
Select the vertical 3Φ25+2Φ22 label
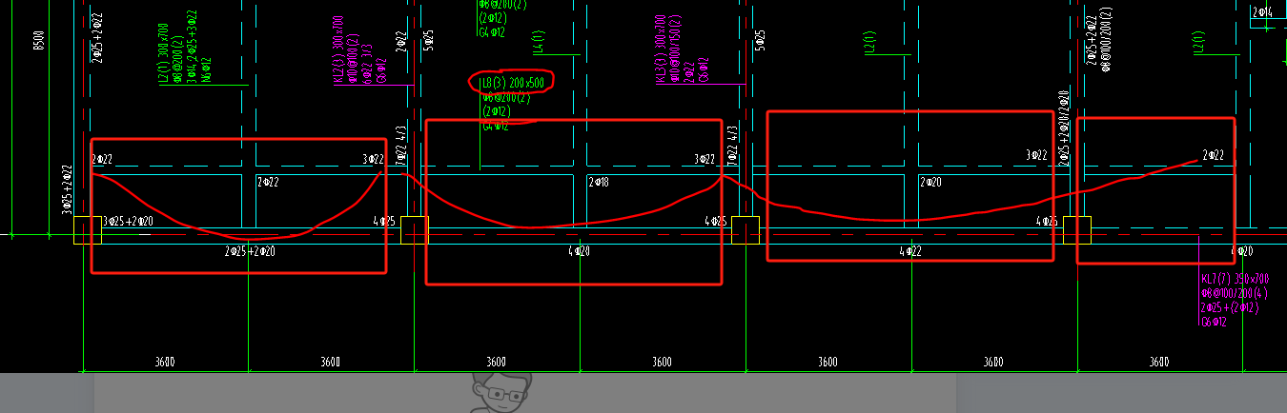67,189
